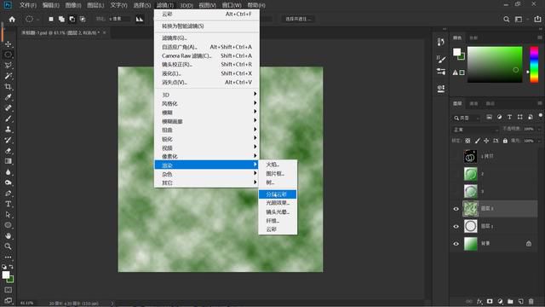Viewport: 545px width, 307px height.
Task: Click the layer effects fx icon
Action: click(479, 301)
